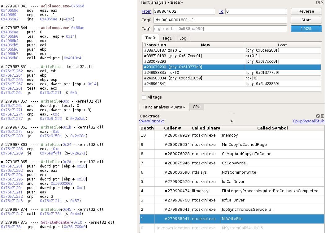Open the Log tab

183,38
